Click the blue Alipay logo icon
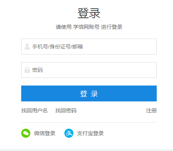Image resolution: width=173 pixels, height=151 pixels. pyautogui.click(x=69, y=133)
